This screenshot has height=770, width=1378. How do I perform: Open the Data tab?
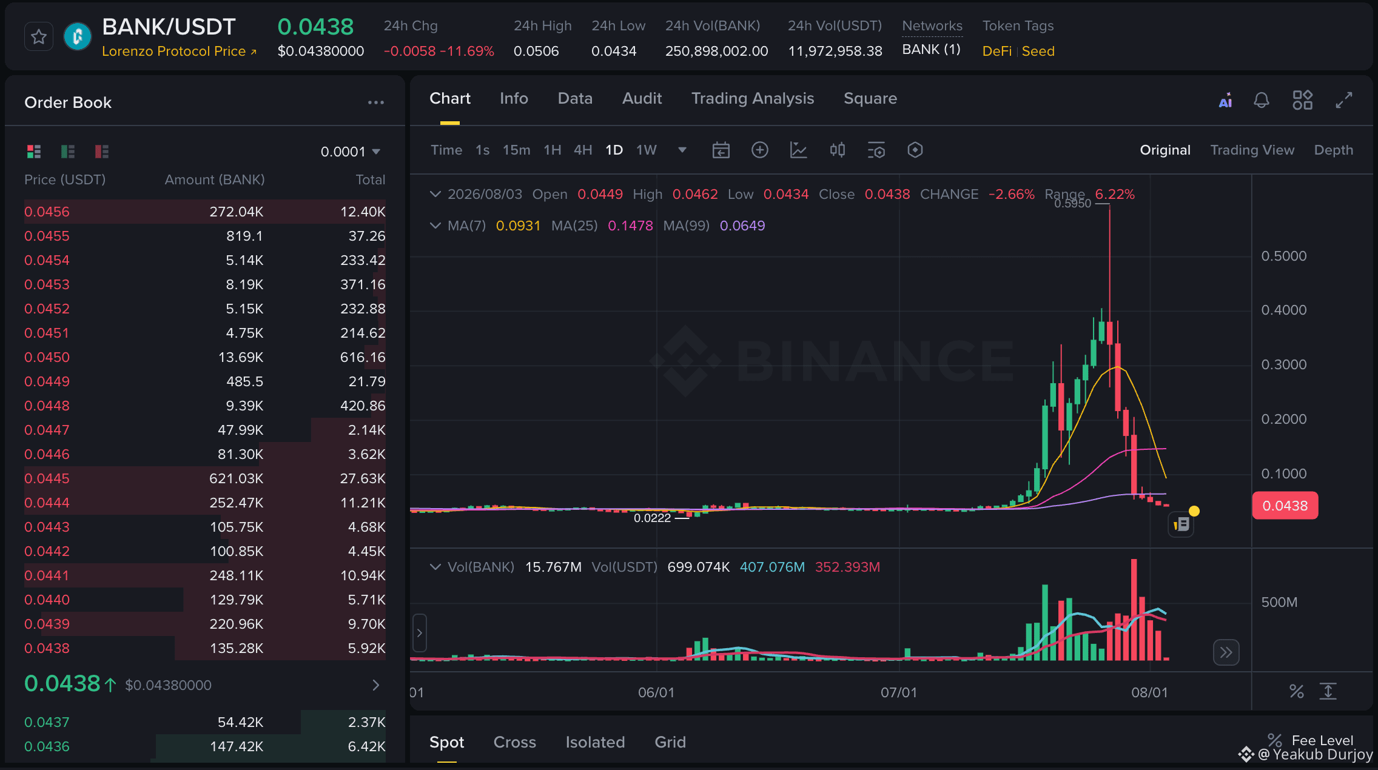575,98
